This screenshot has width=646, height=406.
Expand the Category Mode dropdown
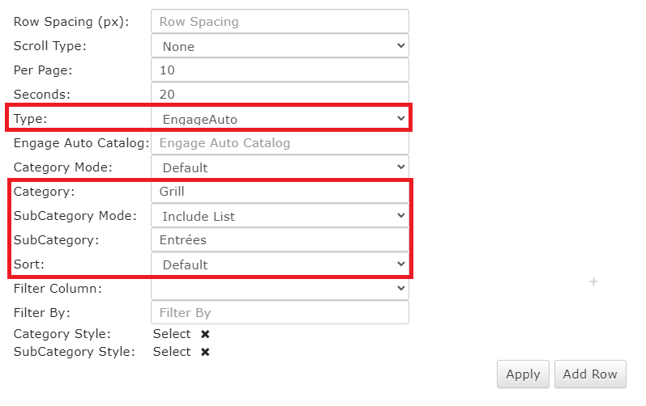click(280, 167)
